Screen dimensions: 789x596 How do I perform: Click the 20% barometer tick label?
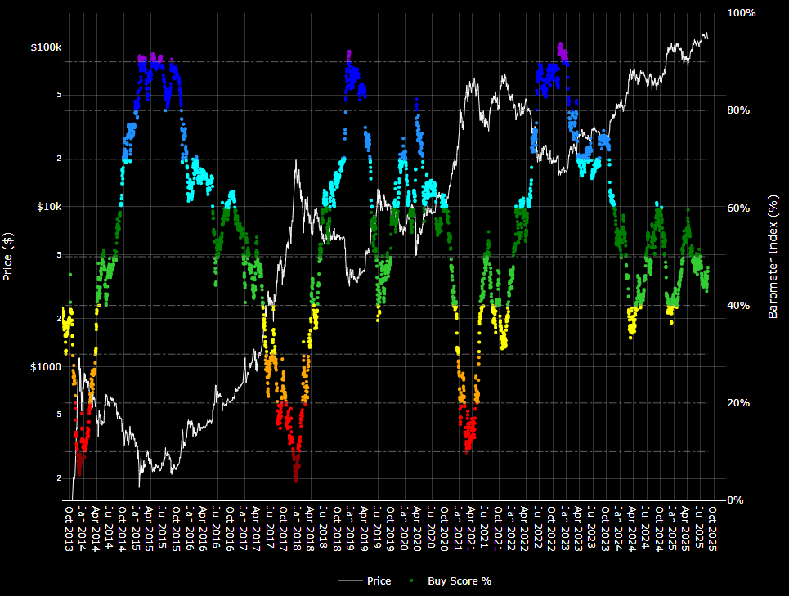[738, 403]
